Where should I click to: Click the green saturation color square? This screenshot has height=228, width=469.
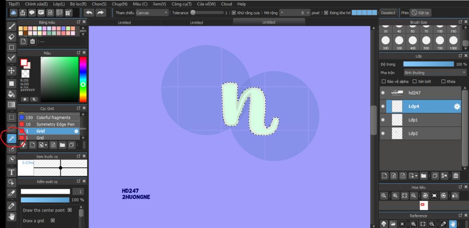[x=59, y=80]
